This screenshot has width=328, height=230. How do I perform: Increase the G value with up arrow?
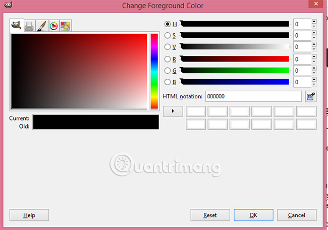[x=314, y=68]
